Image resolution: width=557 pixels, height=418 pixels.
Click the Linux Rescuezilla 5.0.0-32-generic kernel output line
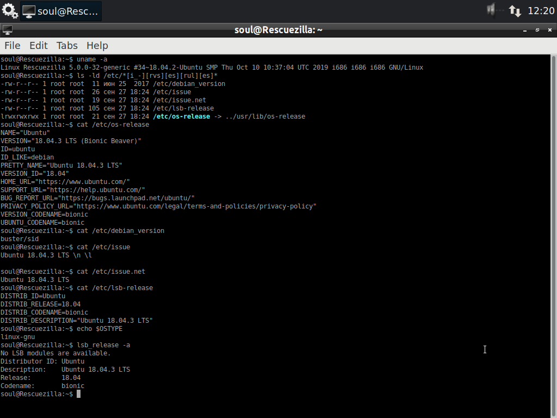pos(212,67)
